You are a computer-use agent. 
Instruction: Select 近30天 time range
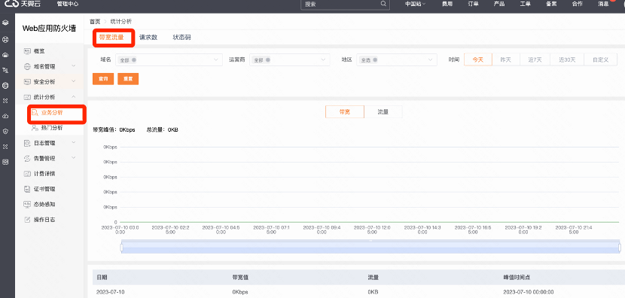[567, 59]
